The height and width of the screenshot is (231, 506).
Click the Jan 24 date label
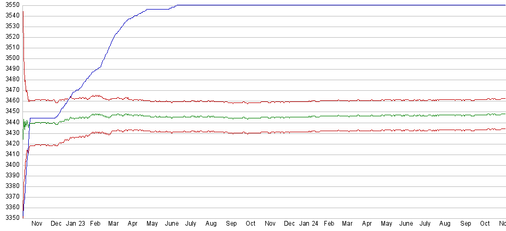tap(308, 224)
